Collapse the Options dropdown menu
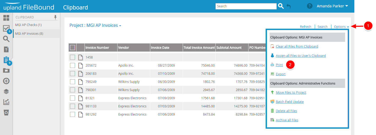Screen dimensions: 376x135 click(341, 27)
